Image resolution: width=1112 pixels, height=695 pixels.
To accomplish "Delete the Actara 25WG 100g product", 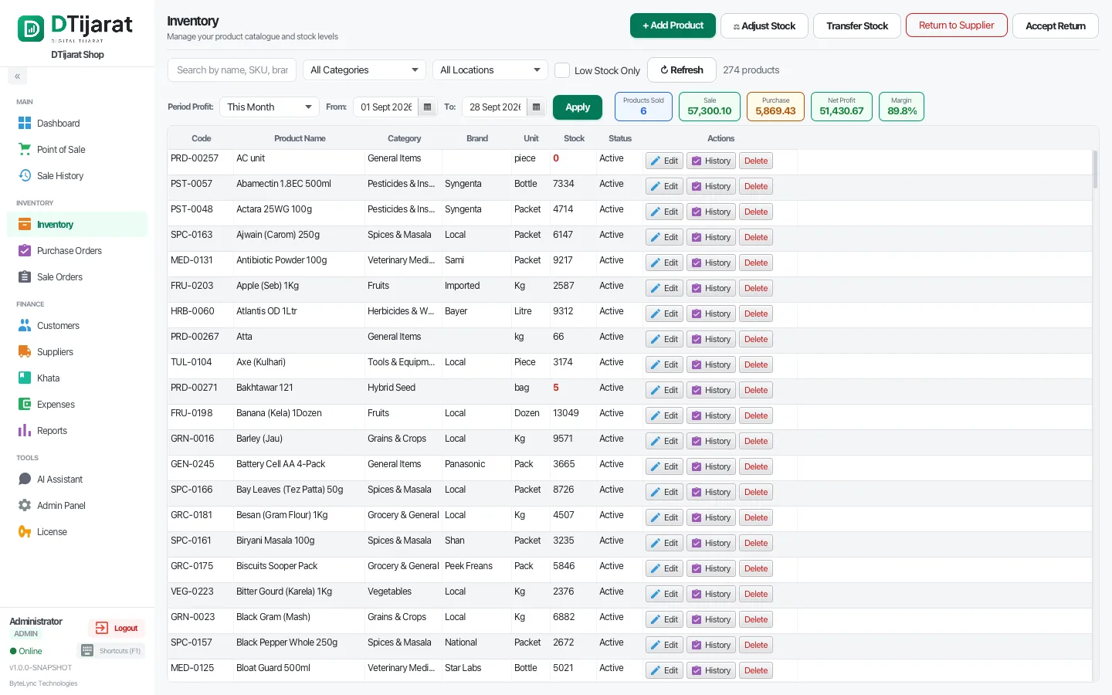I will coord(756,212).
